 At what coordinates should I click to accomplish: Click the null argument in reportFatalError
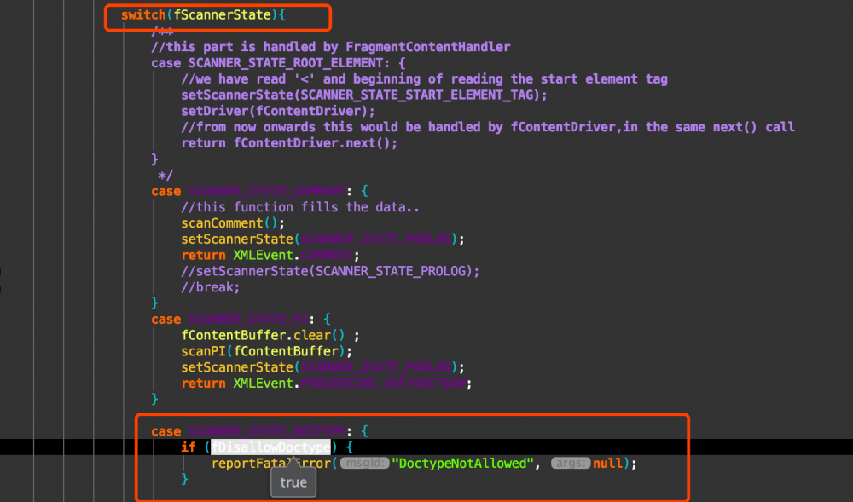[x=607, y=464]
